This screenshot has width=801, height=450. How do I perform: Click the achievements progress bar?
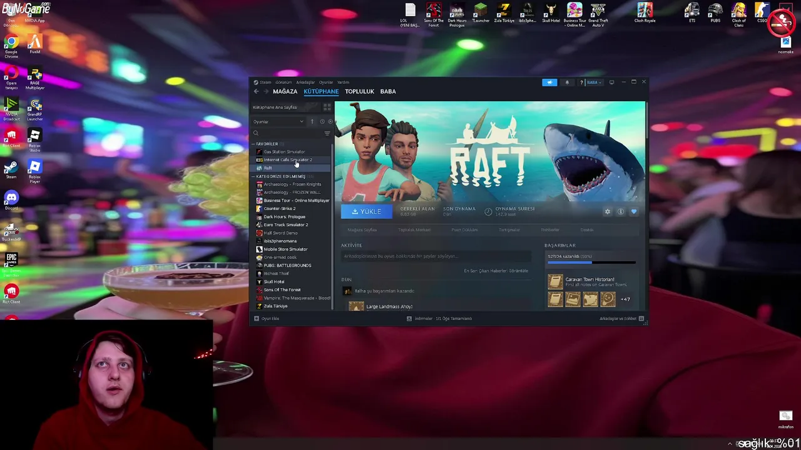pyautogui.click(x=591, y=262)
